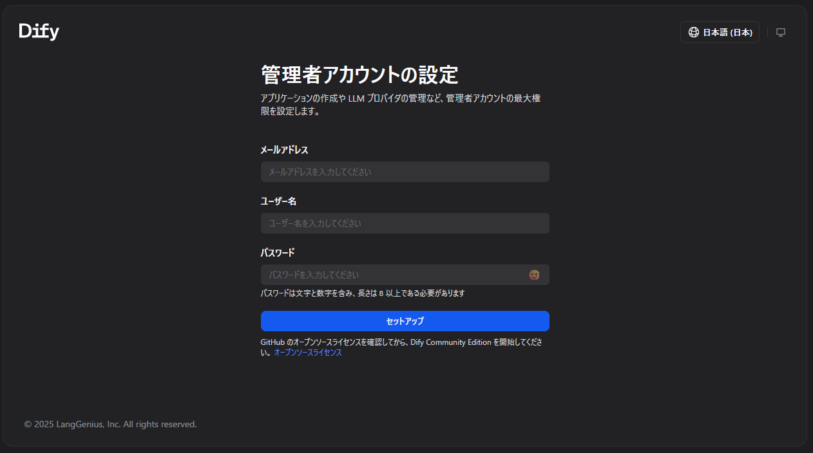Focus the パスワード input field
813x453 pixels.
pos(405,275)
